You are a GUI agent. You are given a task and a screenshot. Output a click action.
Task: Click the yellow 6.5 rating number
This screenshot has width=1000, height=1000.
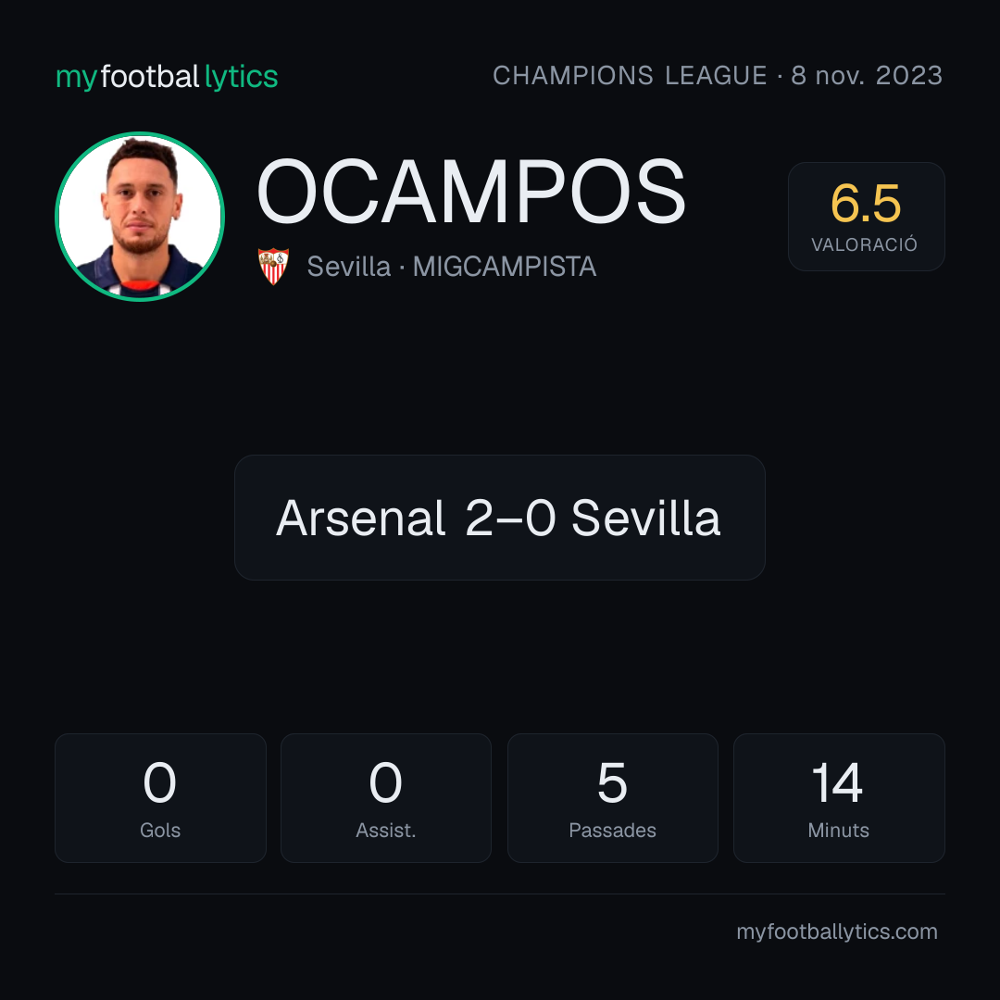click(x=866, y=204)
